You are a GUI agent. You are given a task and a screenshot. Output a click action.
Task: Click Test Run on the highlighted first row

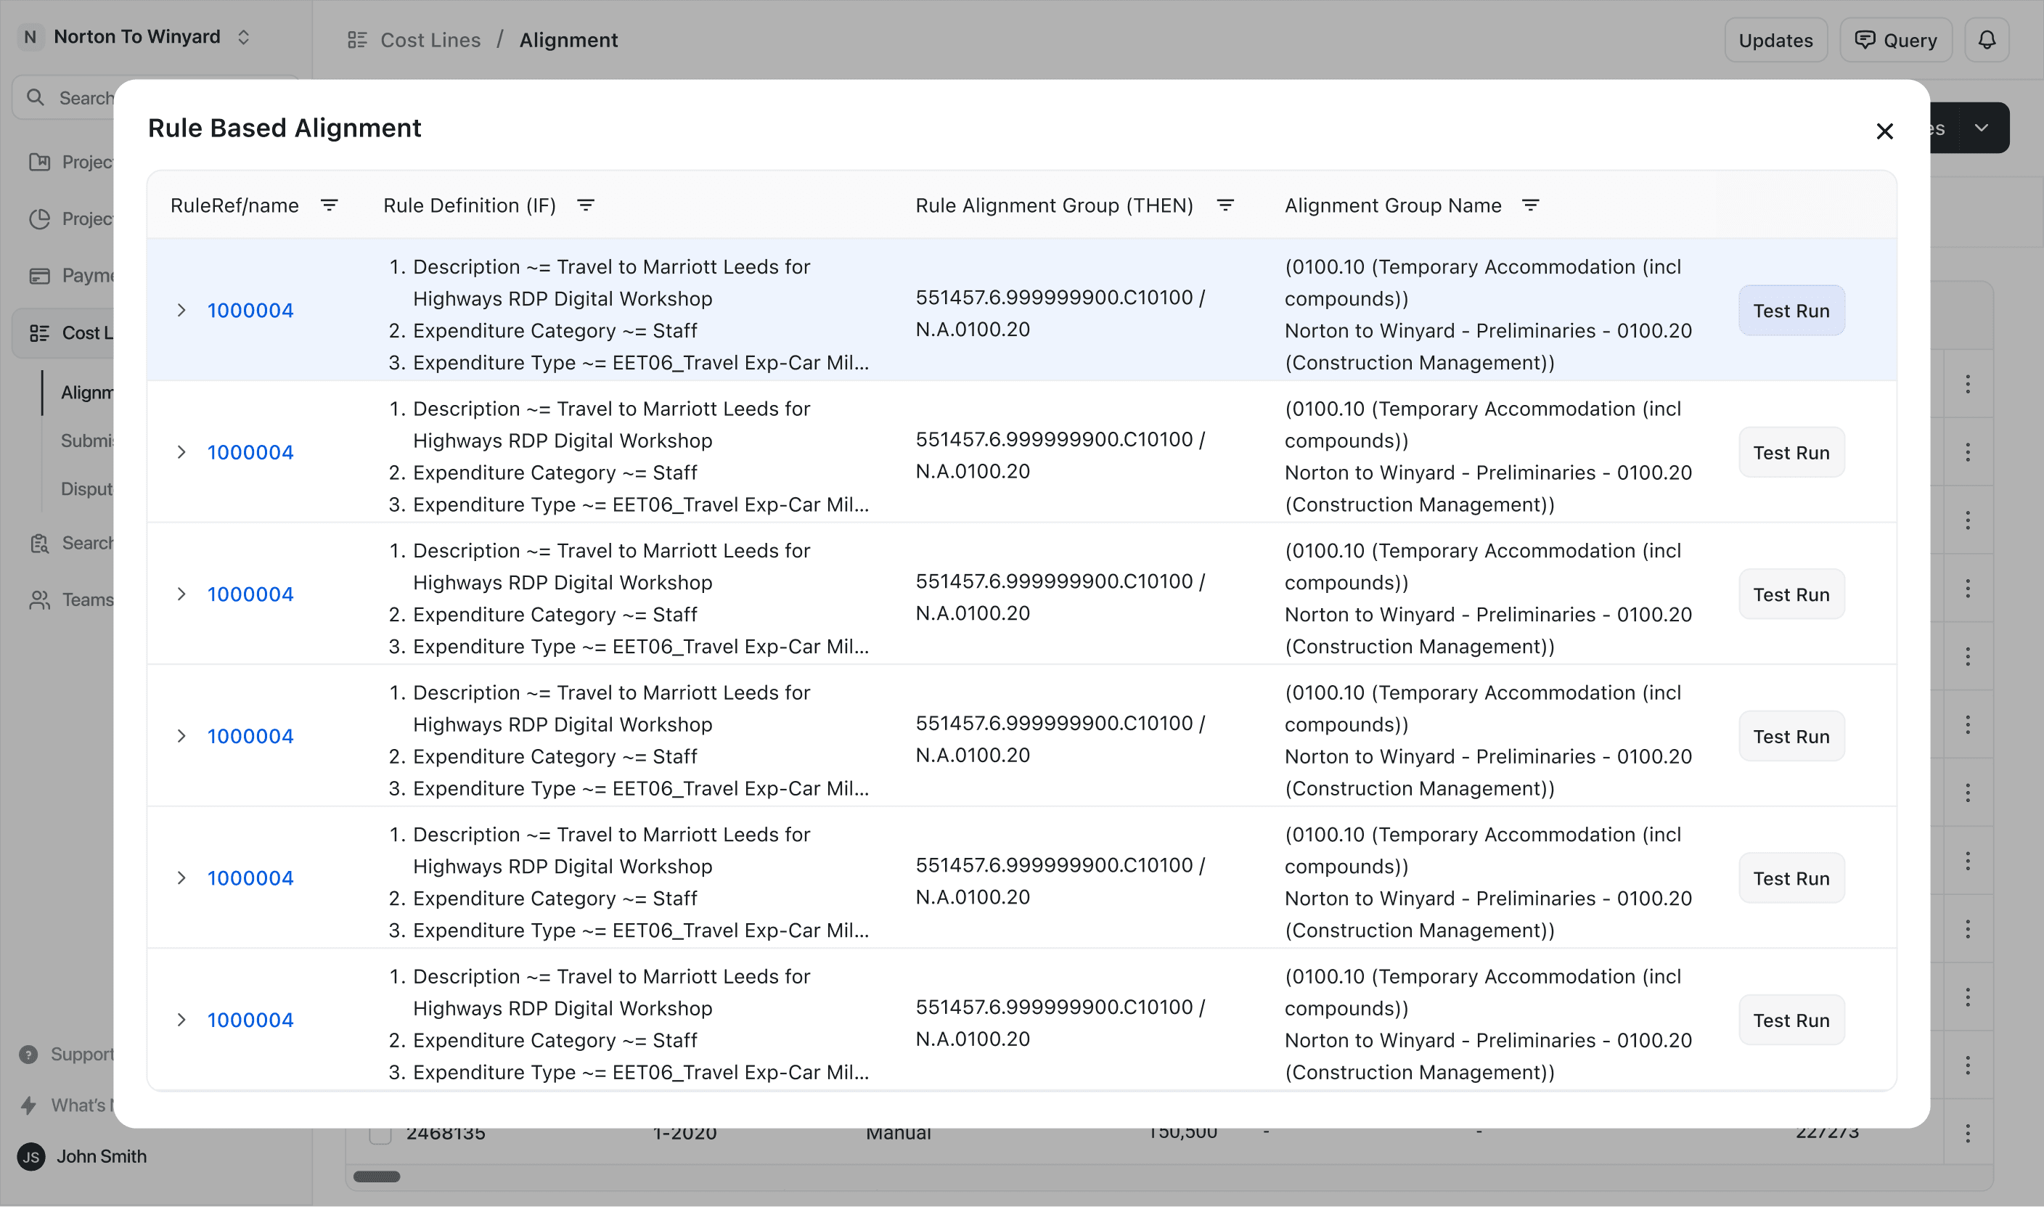(x=1791, y=310)
